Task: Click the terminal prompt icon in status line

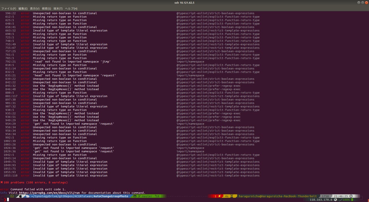Action: (x=12, y=196)
